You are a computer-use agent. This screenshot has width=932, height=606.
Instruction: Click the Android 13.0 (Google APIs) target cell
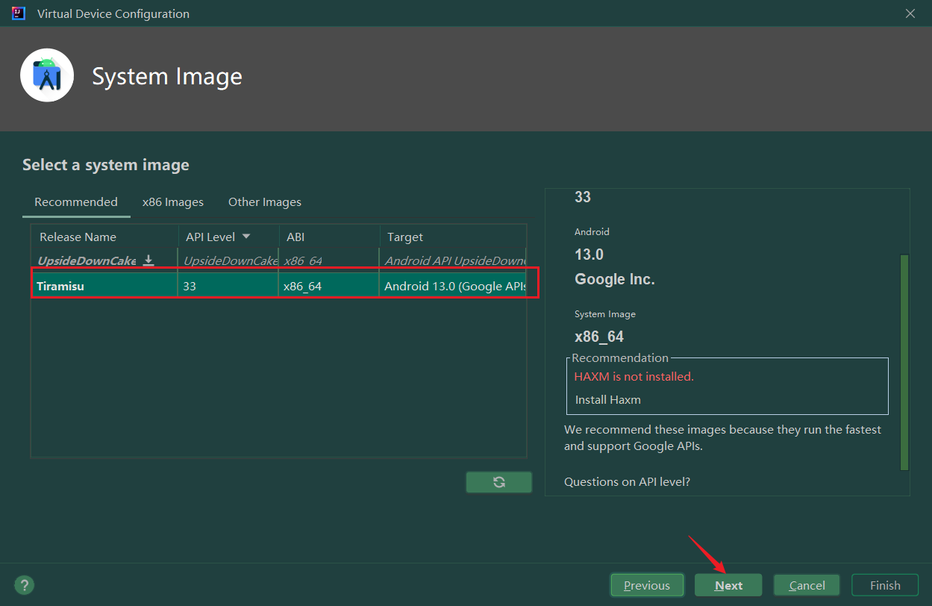coord(453,286)
